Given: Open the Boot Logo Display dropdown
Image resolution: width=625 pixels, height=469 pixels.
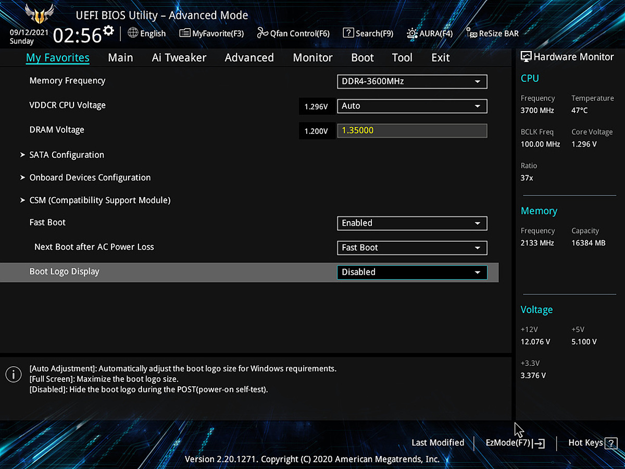Looking at the screenshot, I should point(412,272).
